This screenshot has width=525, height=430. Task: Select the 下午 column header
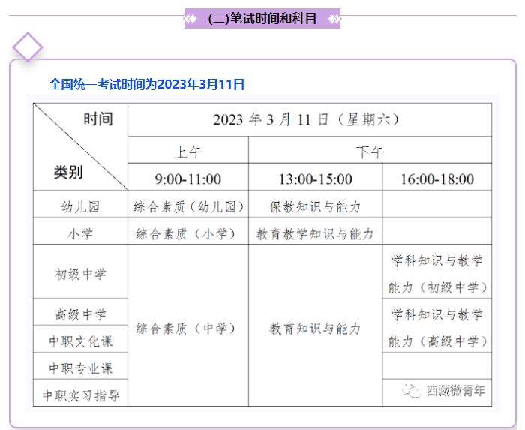click(x=370, y=149)
